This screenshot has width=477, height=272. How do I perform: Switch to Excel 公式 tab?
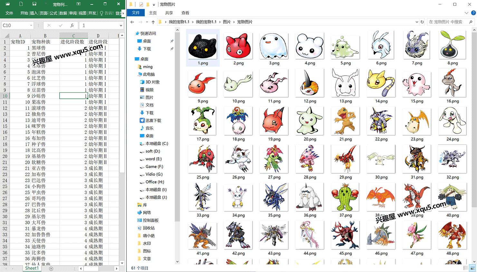(x=53, y=13)
